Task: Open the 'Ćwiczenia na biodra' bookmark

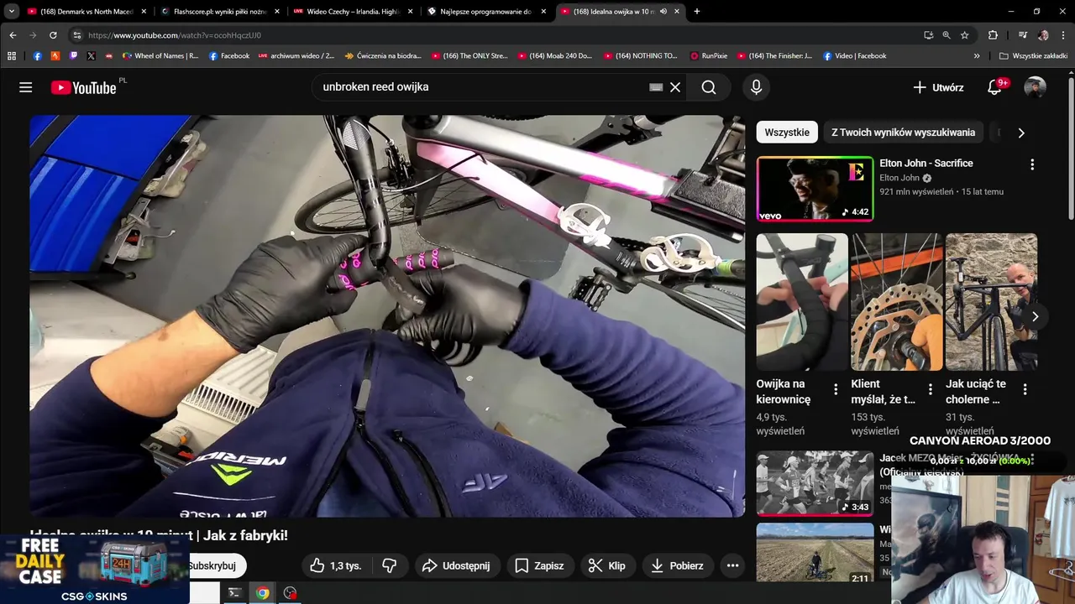Action: (x=381, y=56)
